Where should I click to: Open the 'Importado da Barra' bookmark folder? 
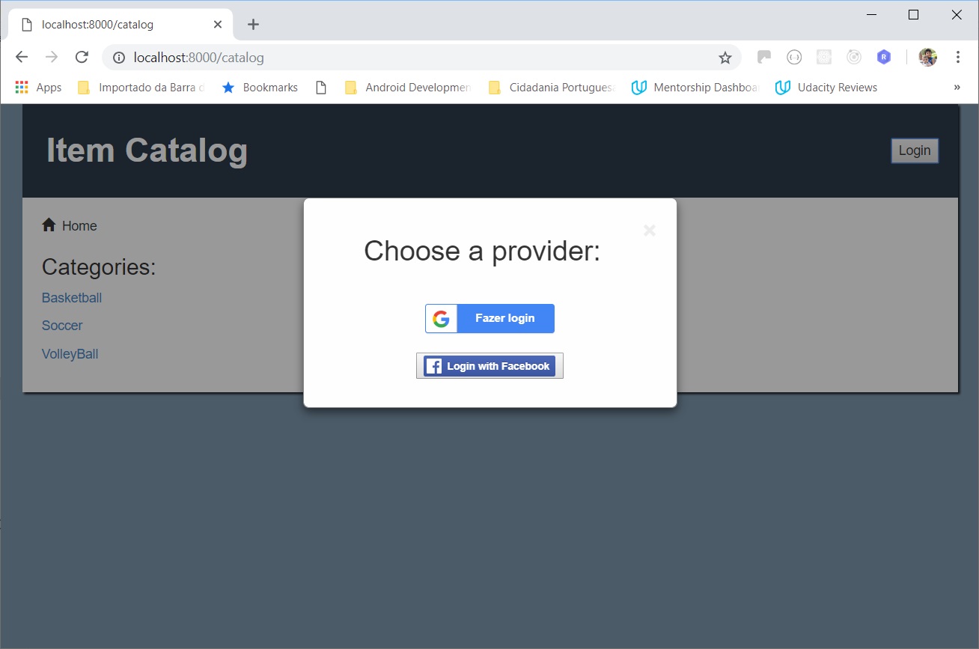coord(141,88)
